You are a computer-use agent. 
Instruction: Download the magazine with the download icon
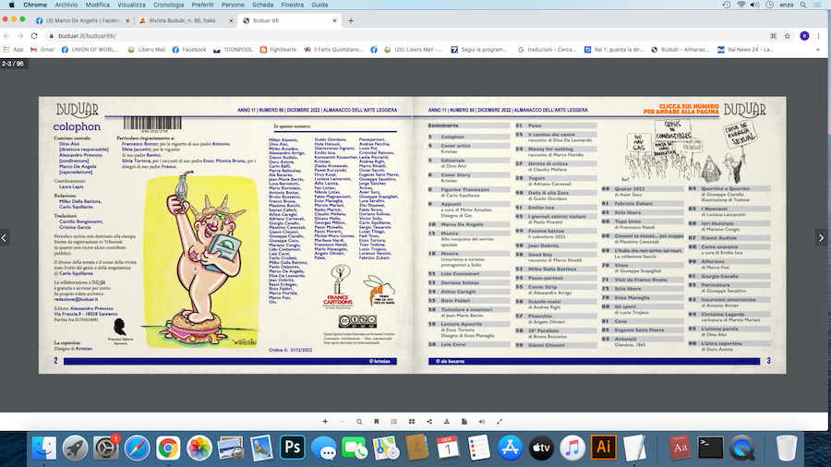click(x=447, y=422)
